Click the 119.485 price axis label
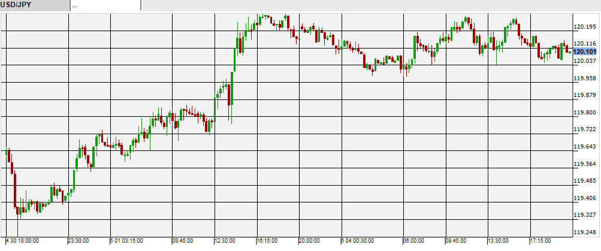This screenshot has width=601, height=251. pos(584,181)
